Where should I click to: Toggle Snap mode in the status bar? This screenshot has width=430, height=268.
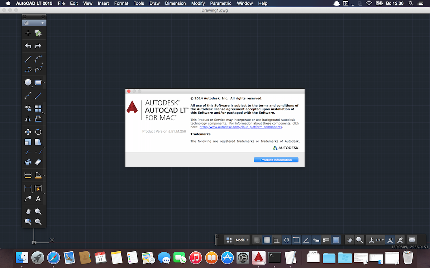click(257, 240)
